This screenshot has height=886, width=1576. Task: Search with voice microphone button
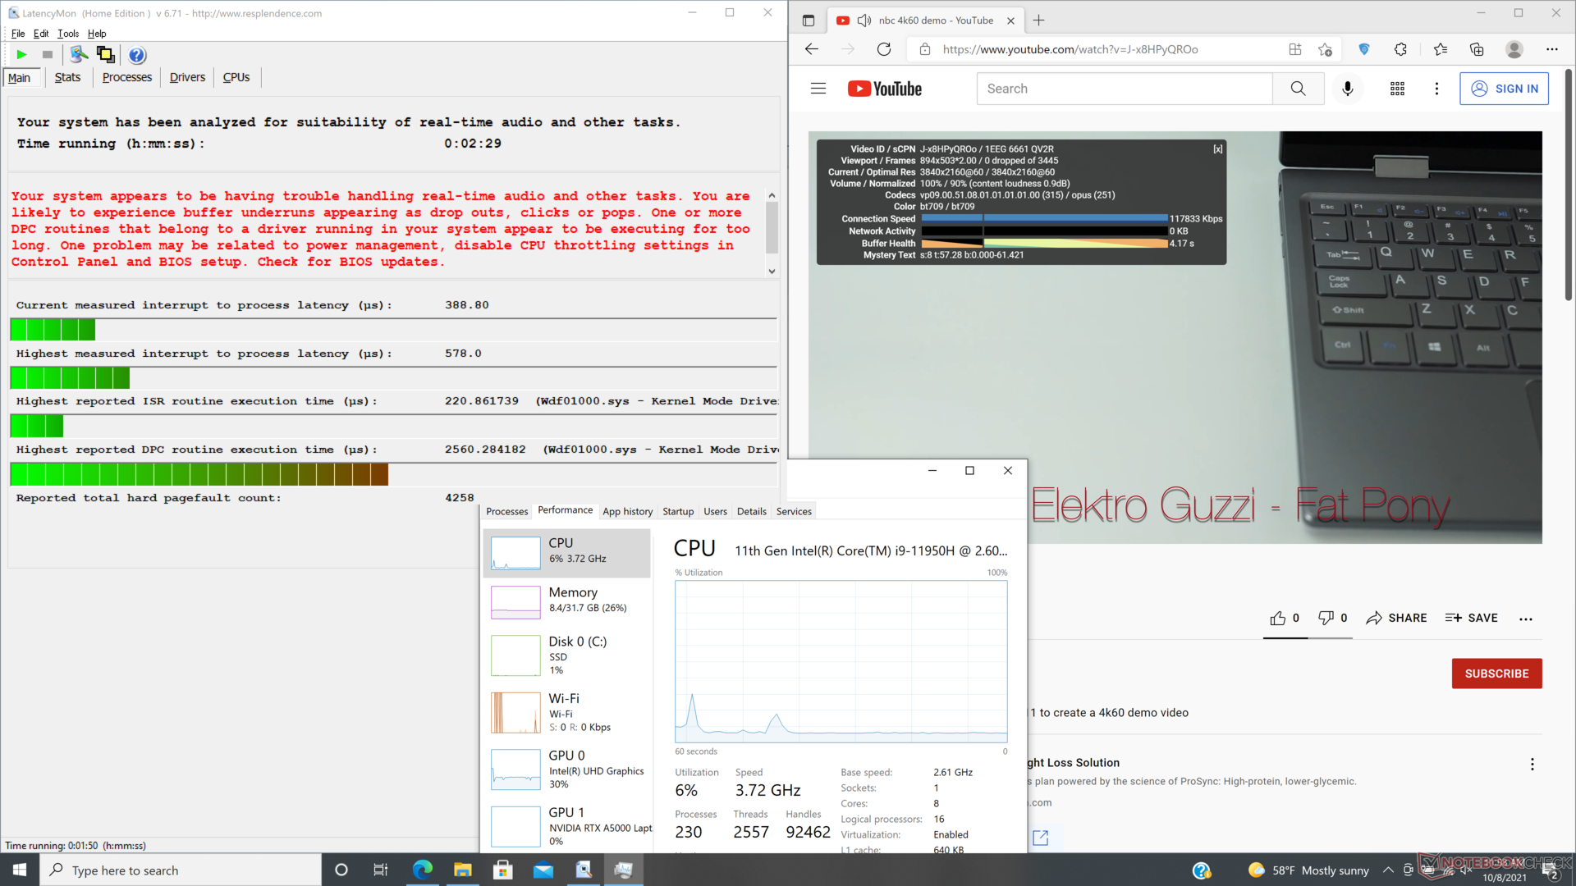coord(1347,89)
